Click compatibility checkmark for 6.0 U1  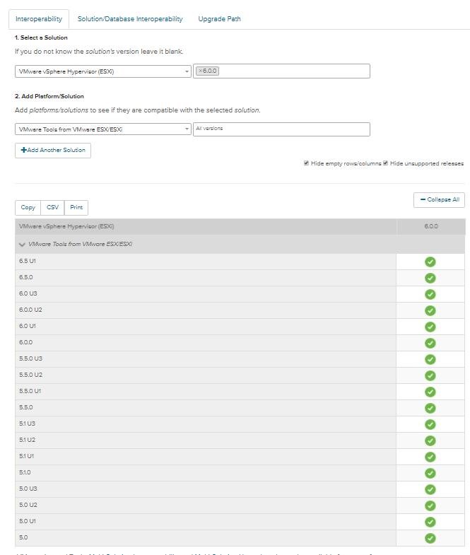point(430,327)
